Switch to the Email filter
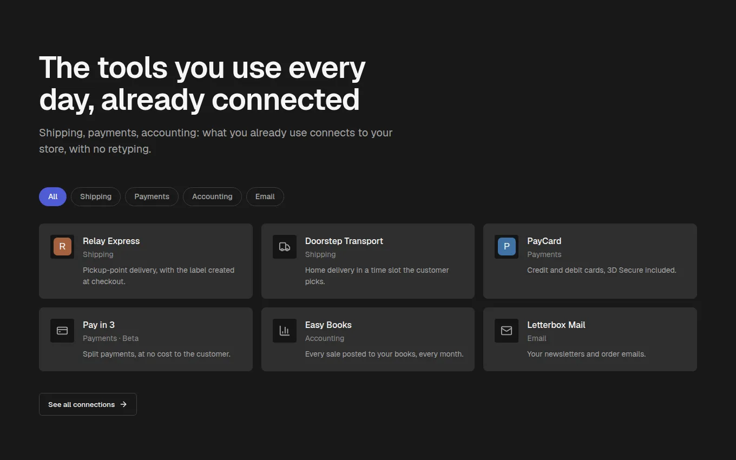Viewport: 736px width, 460px height. click(265, 196)
